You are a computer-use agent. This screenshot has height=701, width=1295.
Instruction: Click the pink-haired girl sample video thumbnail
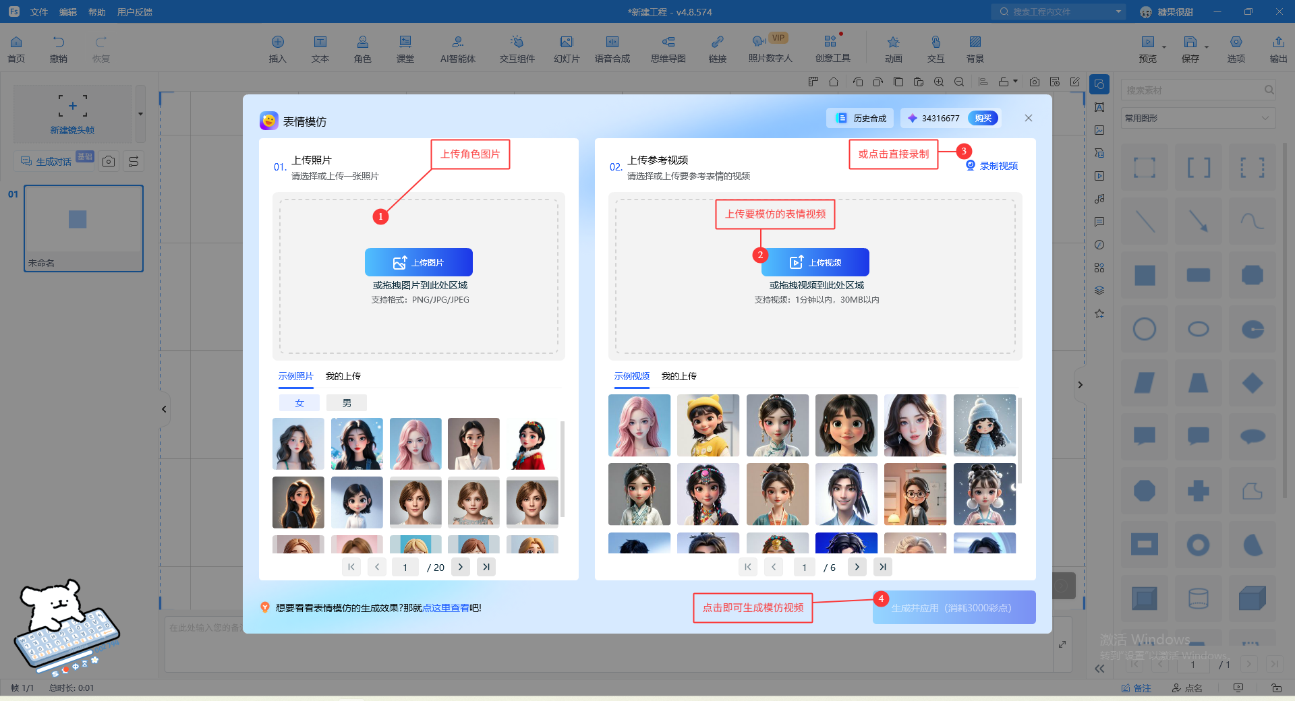point(639,425)
